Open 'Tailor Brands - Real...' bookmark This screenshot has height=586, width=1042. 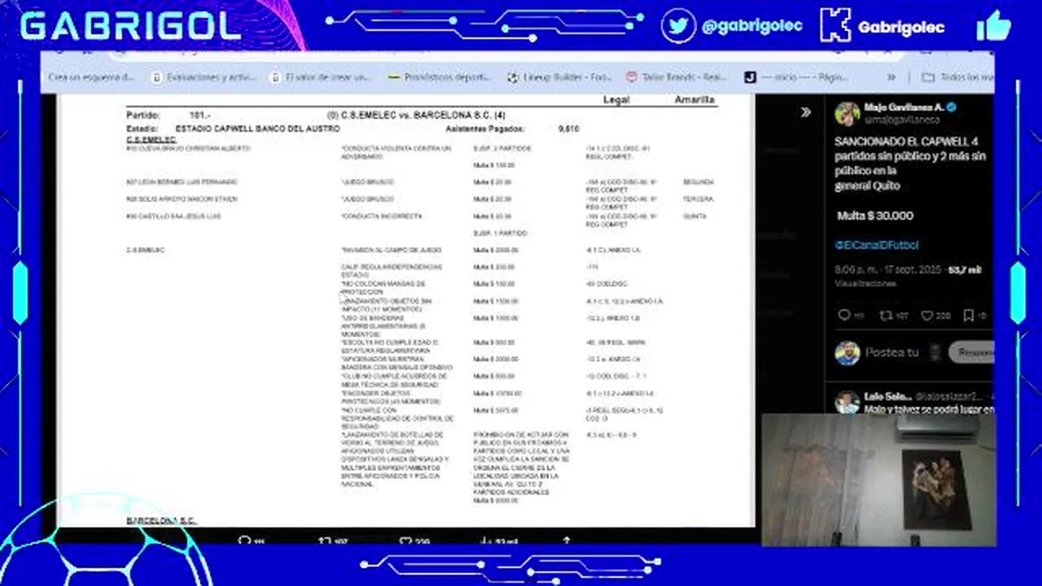click(676, 77)
